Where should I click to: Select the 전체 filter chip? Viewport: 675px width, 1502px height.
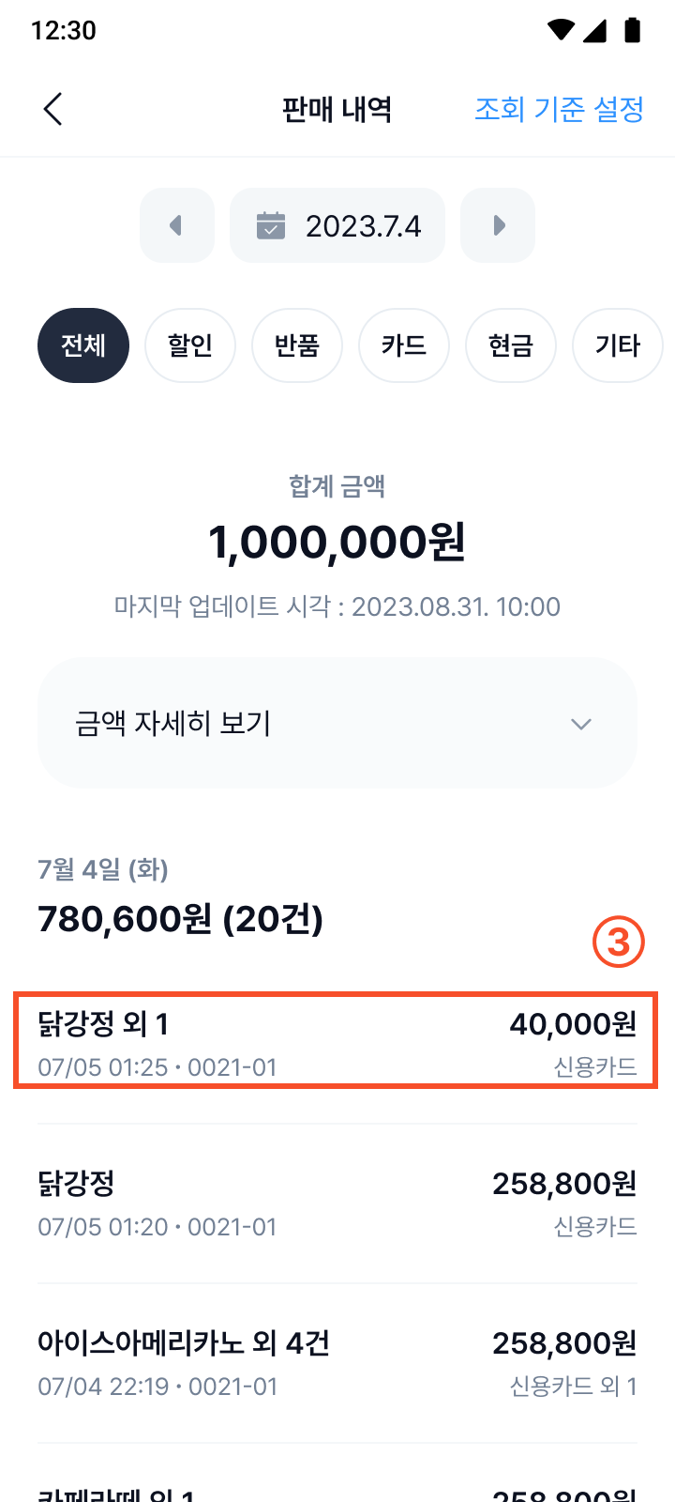[x=83, y=345]
